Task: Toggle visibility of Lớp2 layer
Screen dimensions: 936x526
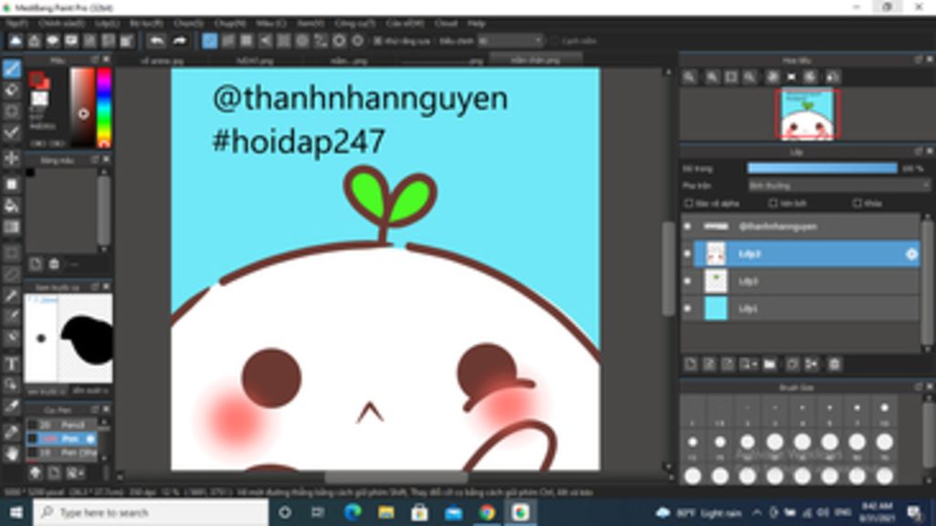Action: pos(687,254)
